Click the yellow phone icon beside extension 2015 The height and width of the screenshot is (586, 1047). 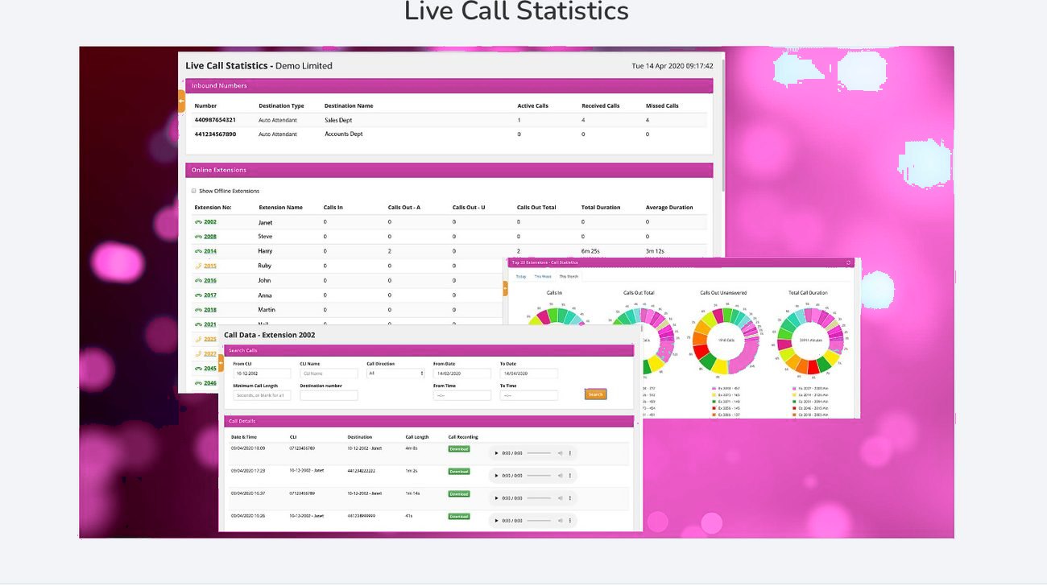tap(198, 266)
